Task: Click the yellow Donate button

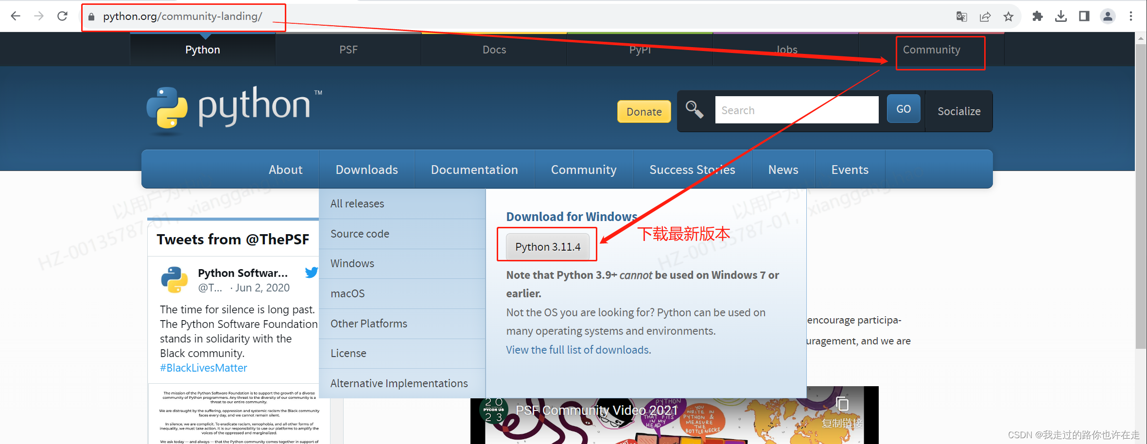Action: coord(644,112)
